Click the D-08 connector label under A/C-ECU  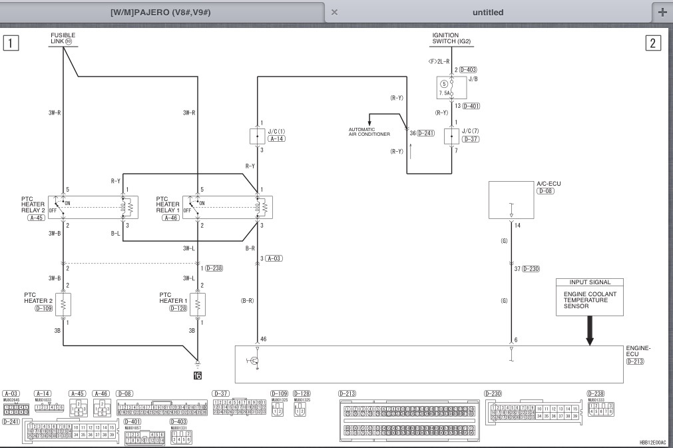[x=546, y=191]
